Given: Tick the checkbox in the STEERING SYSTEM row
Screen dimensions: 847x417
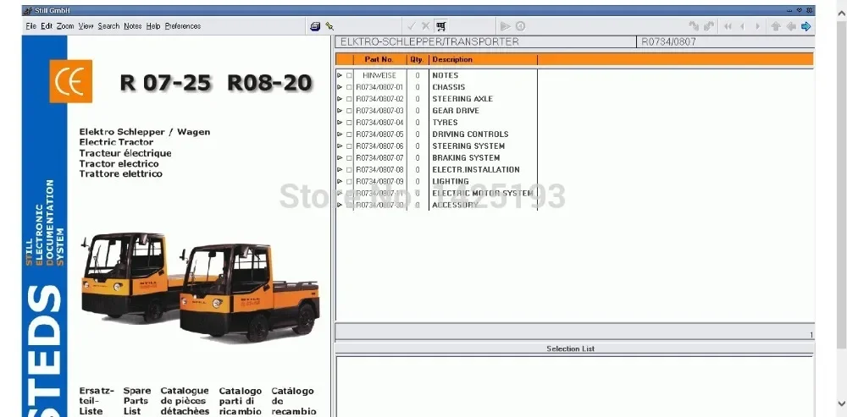Looking at the screenshot, I should tap(349, 146).
